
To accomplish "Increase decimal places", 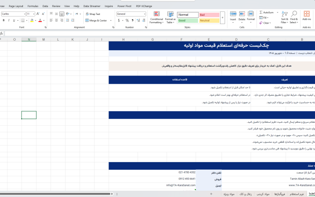I will pyautogui.click(x=138, y=20).
